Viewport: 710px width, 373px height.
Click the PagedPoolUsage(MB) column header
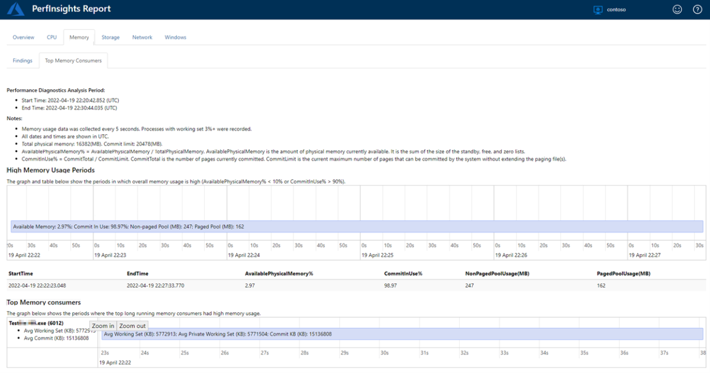(624, 274)
